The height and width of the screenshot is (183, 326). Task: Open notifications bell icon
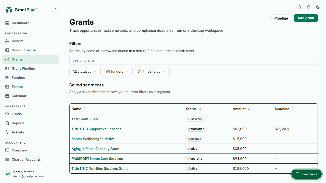[309, 7]
